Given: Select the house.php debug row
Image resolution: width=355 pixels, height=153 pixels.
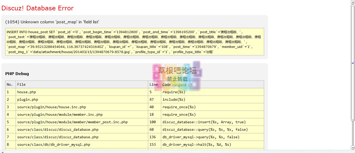Looking at the screenshot, I should tap(26, 92).
